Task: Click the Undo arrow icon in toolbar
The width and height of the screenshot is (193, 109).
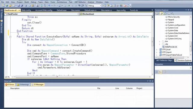Action: 49,6
